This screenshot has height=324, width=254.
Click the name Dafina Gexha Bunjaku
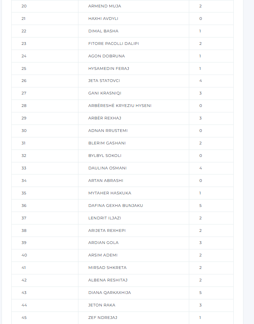point(115,206)
